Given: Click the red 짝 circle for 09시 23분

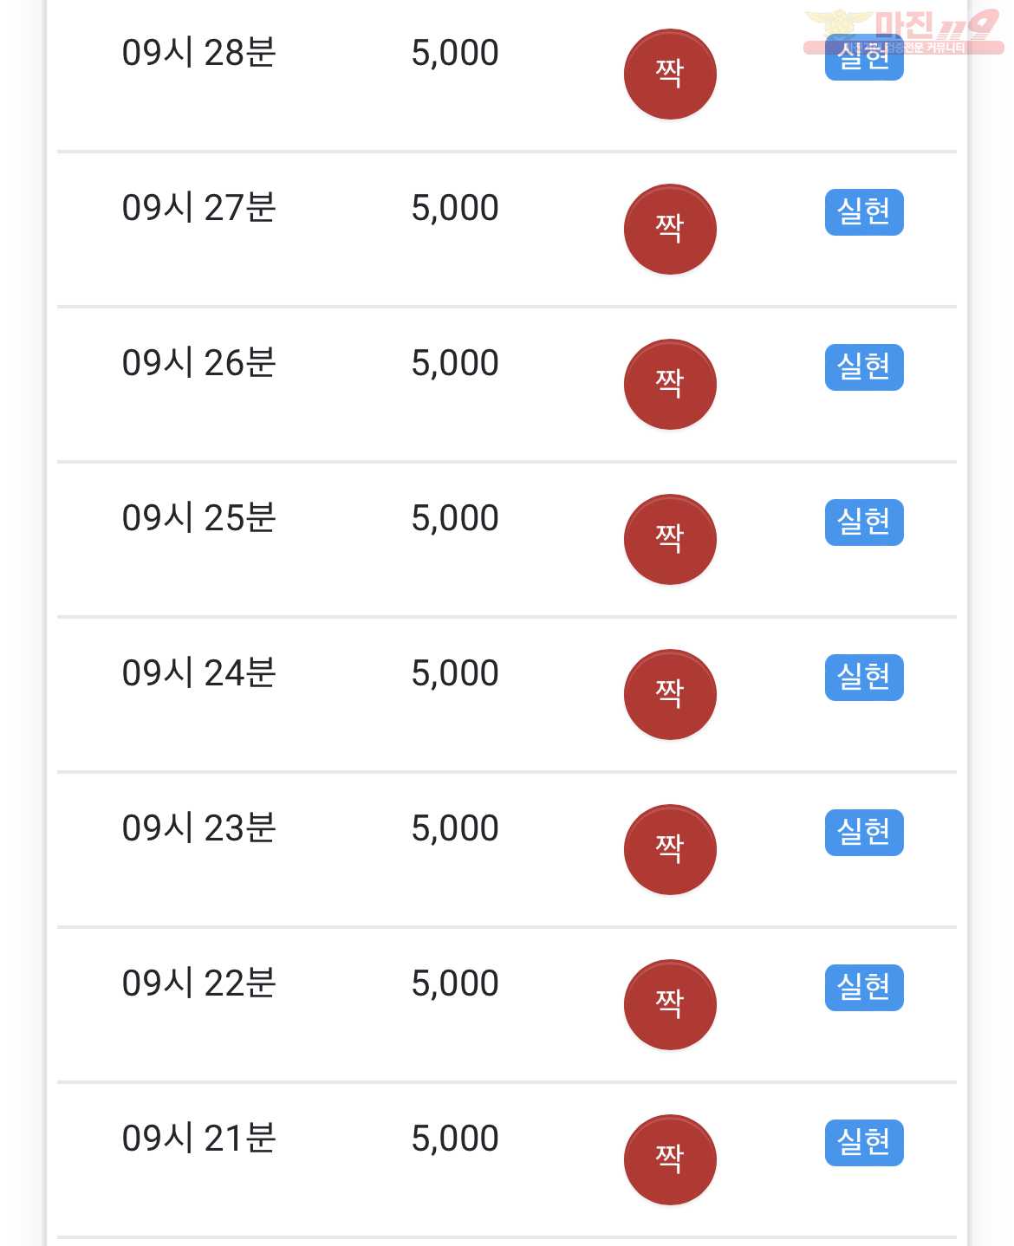Looking at the screenshot, I should click(670, 850).
